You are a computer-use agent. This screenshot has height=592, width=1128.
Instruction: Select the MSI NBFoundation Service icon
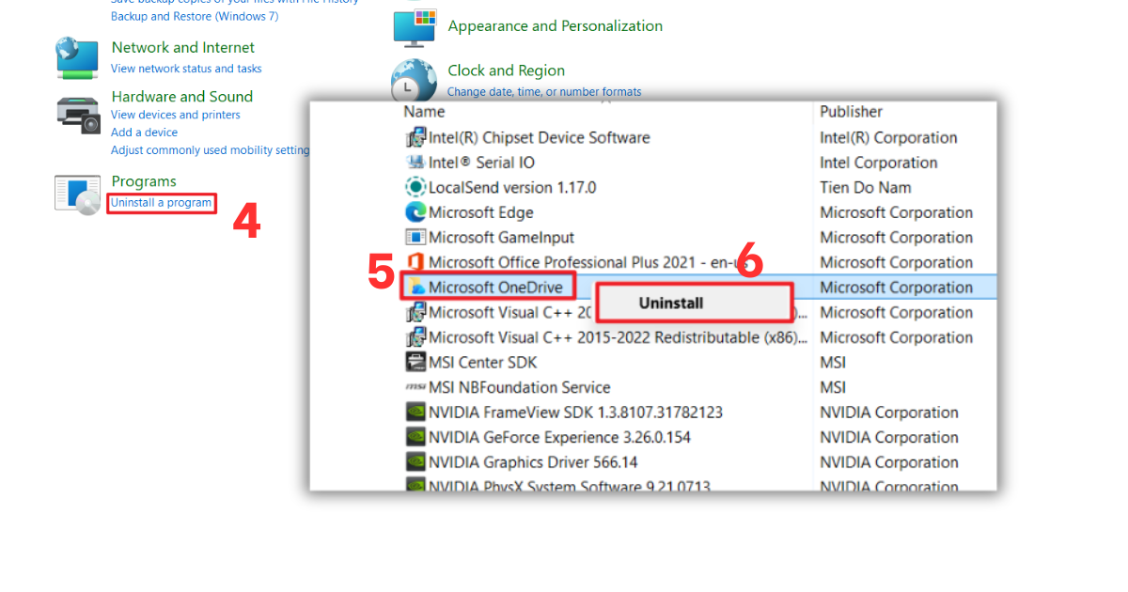pyautogui.click(x=415, y=387)
